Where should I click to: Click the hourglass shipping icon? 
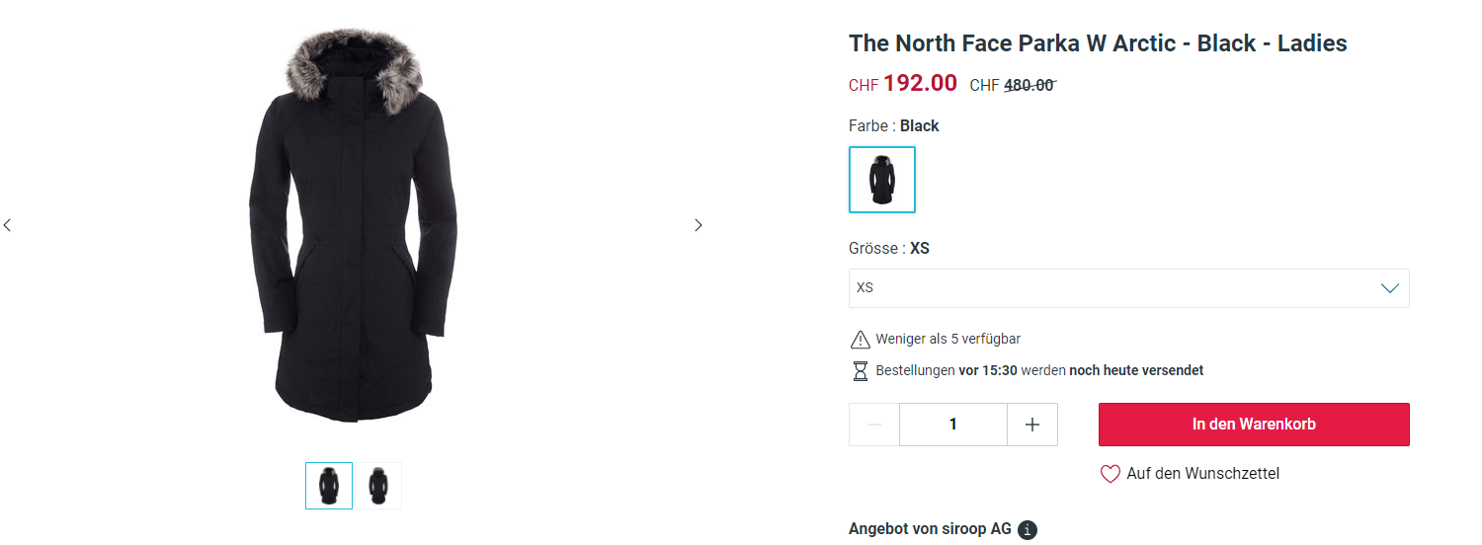pyautogui.click(x=860, y=371)
